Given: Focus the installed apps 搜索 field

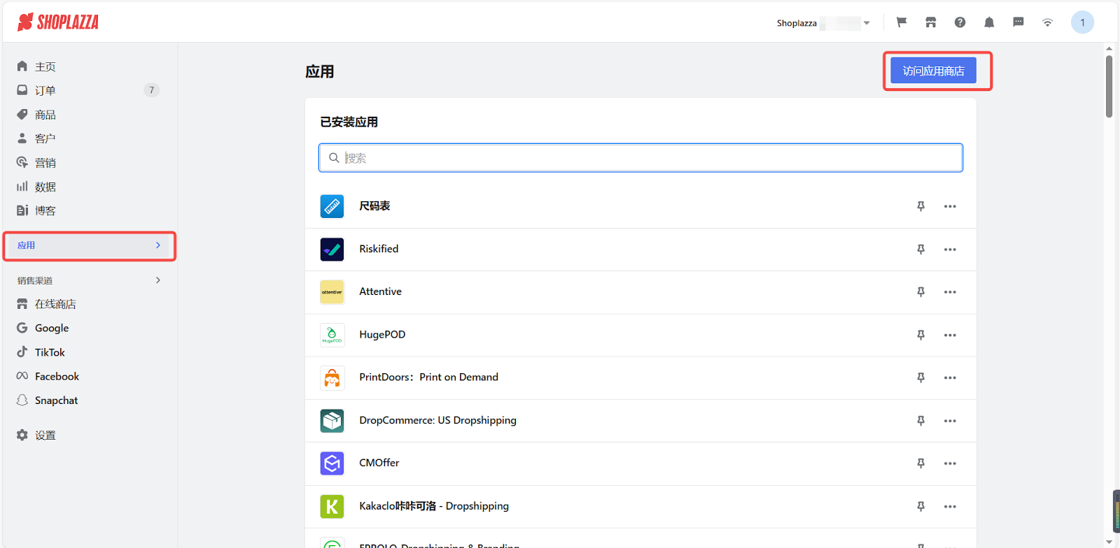Looking at the screenshot, I should pos(640,158).
